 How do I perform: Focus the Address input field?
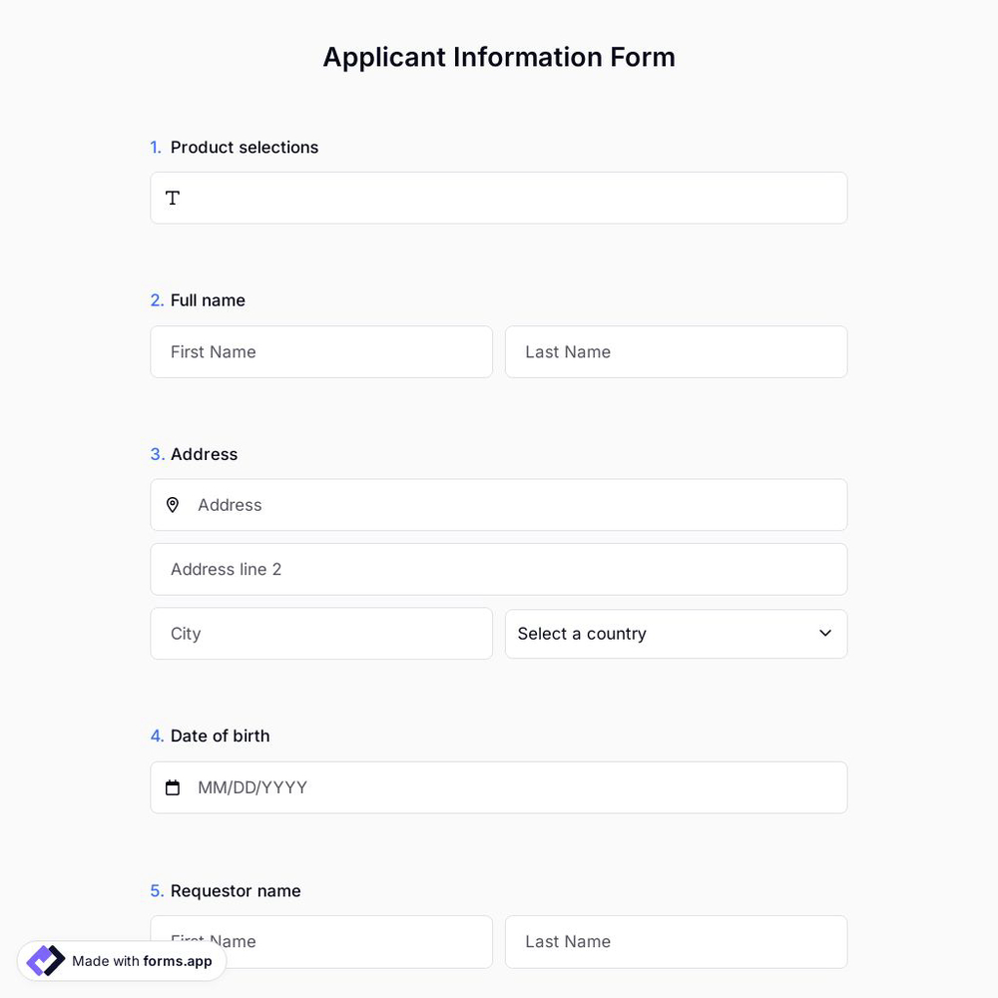click(x=399, y=505)
